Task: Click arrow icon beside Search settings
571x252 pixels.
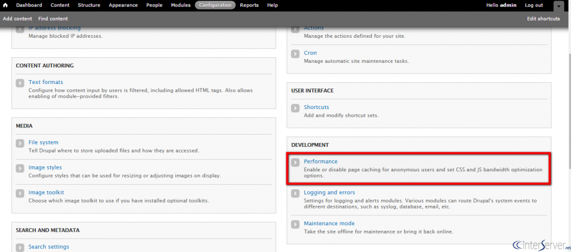Action: (x=20, y=248)
